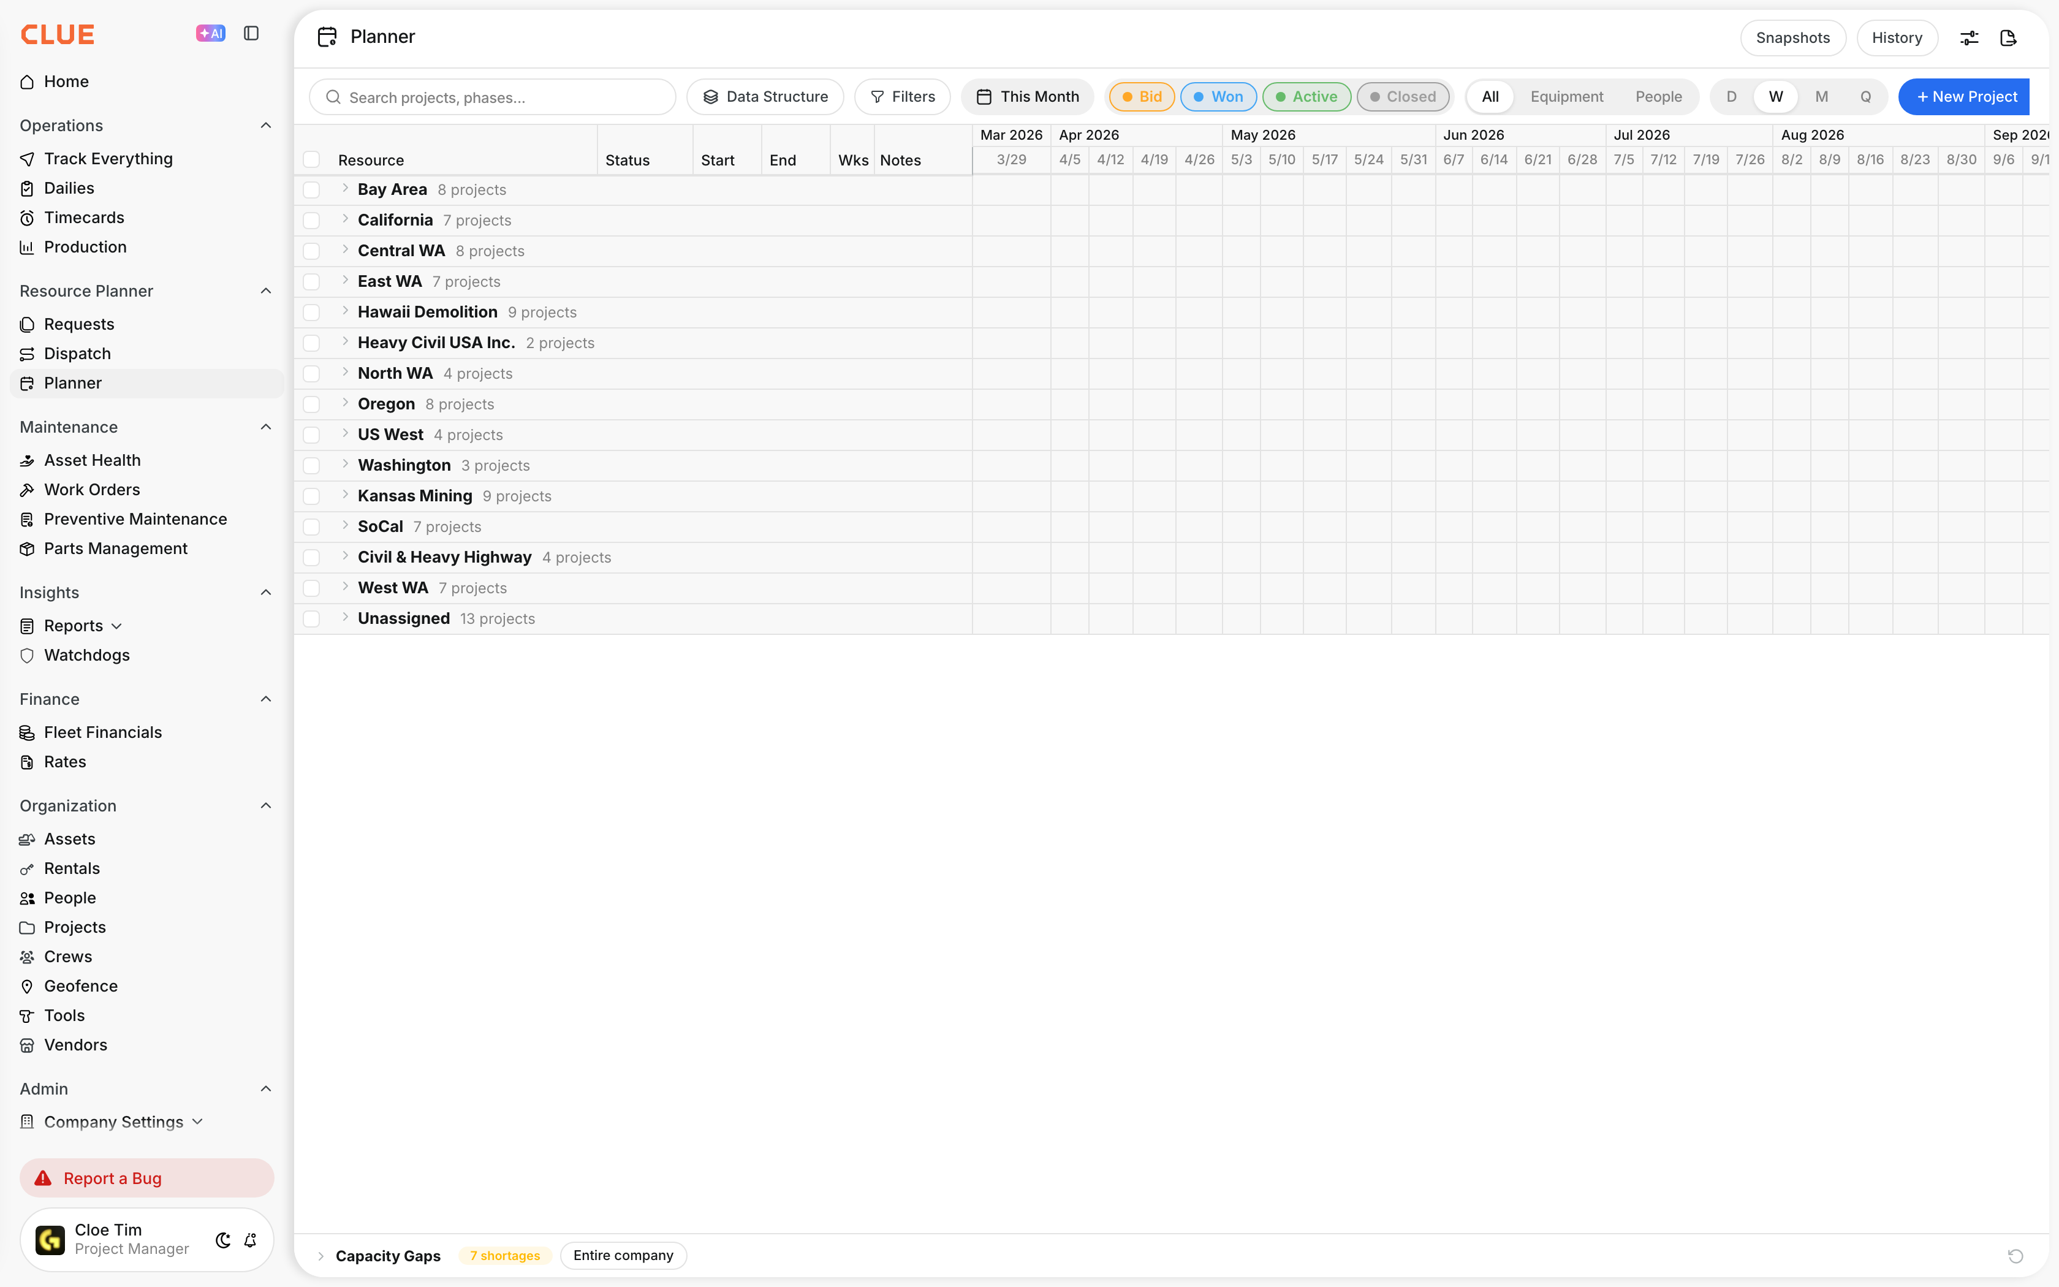Expand the Capacity Gaps panel
Viewport: 2059px width, 1287px height.
[x=320, y=1256]
